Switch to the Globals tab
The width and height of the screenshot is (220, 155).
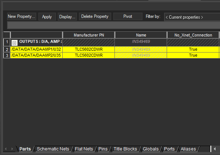(x=151, y=149)
